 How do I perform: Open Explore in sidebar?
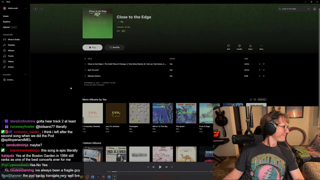coord(6,22)
